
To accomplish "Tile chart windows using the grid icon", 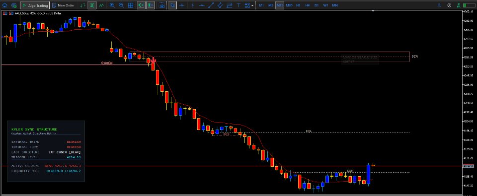I will [x=131, y=5].
